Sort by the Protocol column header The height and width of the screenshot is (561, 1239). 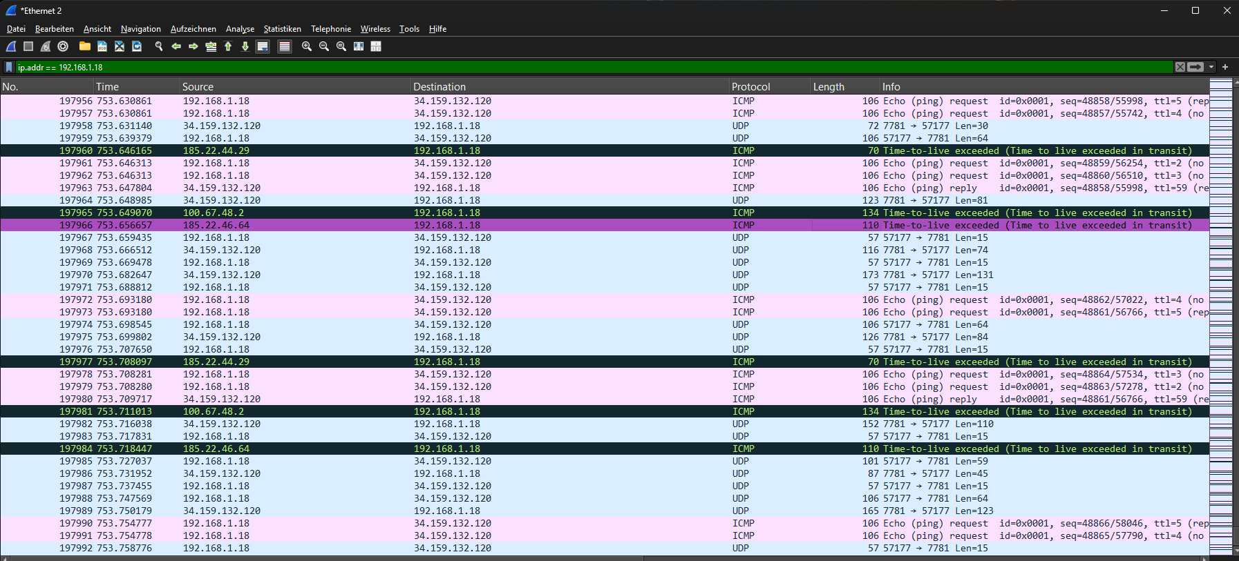(x=770, y=87)
